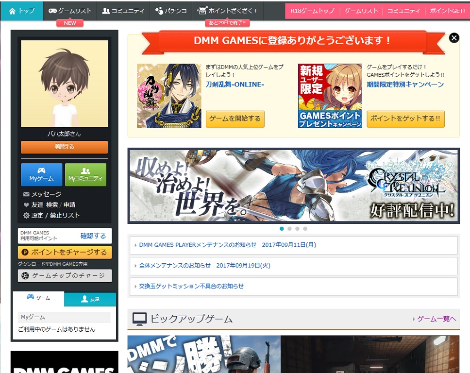Viewport: 470px width, 373px height.
Task: Click the DMM GAMES sidebar banner
Action: pyautogui.click(x=64, y=362)
